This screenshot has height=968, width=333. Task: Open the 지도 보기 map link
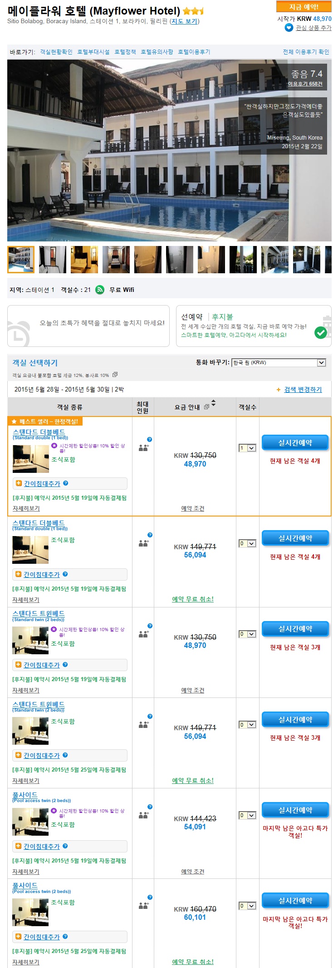click(184, 21)
